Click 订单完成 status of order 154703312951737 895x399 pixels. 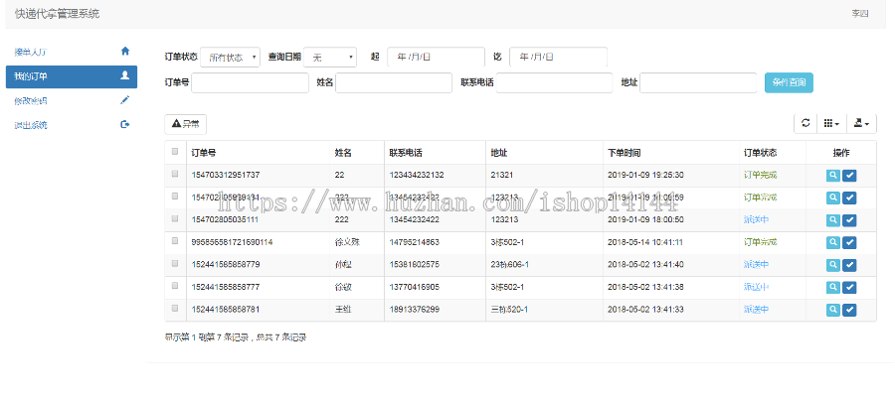(x=761, y=175)
